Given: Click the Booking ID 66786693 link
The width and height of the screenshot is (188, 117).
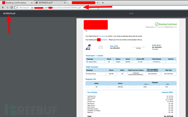Looking at the screenshot, I should pos(104,40).
